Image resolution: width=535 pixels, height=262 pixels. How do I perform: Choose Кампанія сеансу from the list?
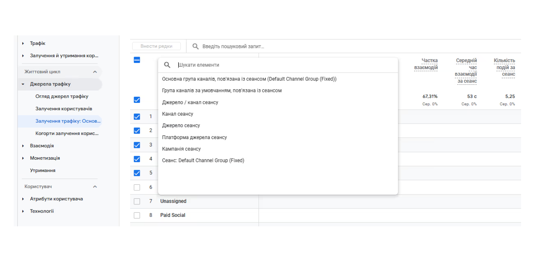coord(181,149)
